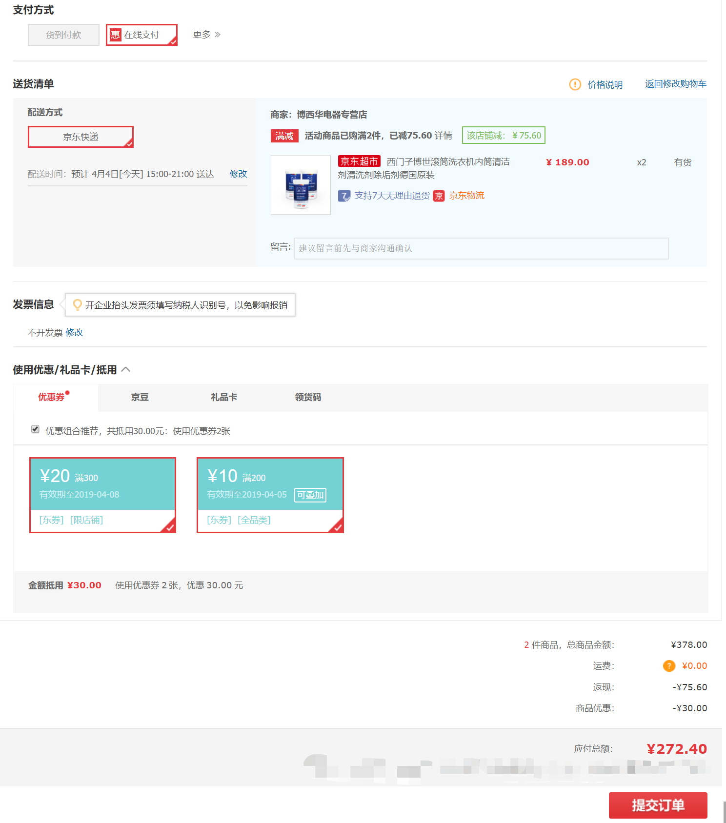Toggle the ¥10 满200 coupon
Image resolution: width=726 pixels, height=823 pixels.
[270, 495]
